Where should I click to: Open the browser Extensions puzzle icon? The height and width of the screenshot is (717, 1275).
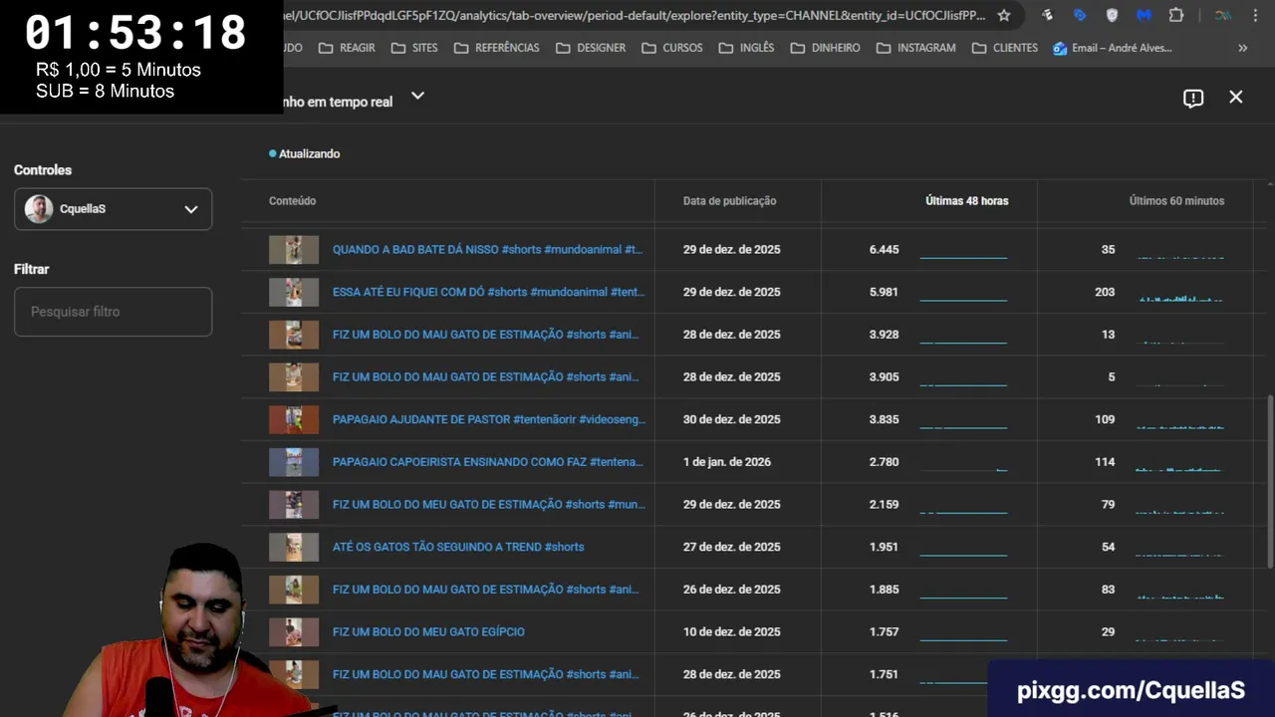point(1176,15)
